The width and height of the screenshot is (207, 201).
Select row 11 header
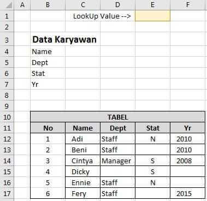click(7, 128)
